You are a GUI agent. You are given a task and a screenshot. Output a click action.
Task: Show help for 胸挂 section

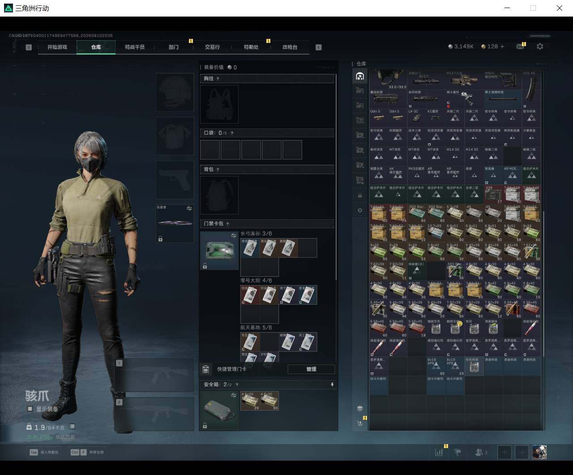218,79
